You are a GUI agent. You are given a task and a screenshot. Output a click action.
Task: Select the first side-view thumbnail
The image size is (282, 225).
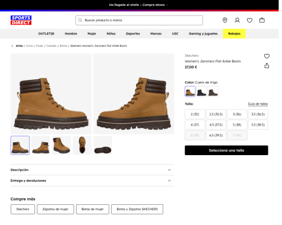(x=20, y=146)
